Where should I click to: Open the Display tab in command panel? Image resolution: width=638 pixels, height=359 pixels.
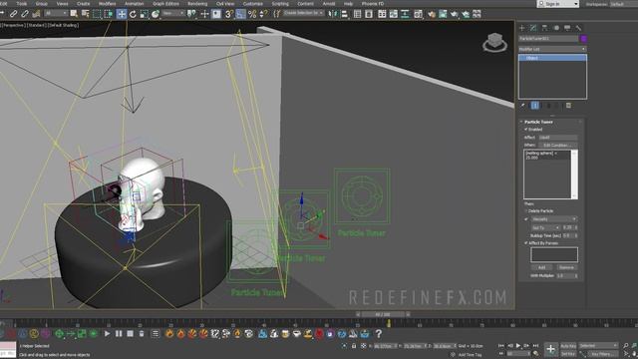click(567, 28)
